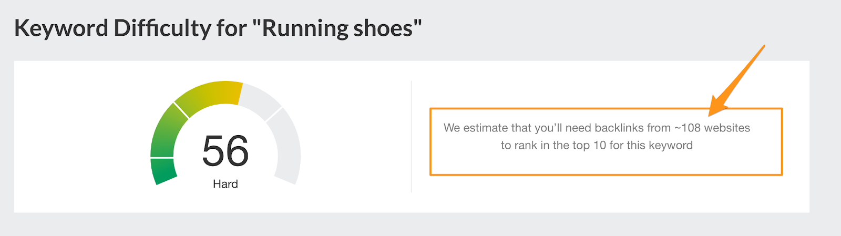Click the word "websites" in the estimate
This screenshot has width=841, height=236.
(x=727, y=128)
